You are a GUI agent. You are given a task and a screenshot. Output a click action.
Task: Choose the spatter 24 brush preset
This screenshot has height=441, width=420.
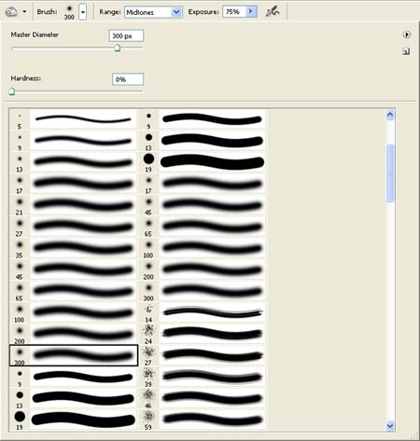(203, 334)
